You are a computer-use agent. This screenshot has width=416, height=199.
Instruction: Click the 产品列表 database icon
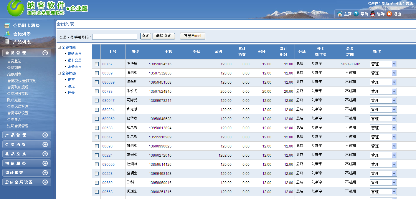7,42
